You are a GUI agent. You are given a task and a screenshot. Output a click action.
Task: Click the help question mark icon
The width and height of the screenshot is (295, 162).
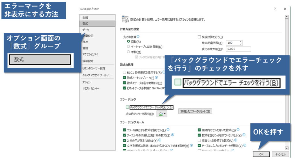tap(275, 9)
